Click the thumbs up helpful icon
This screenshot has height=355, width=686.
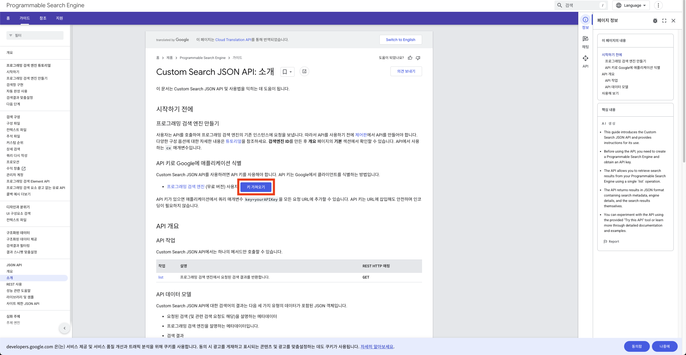coord(410,58)
